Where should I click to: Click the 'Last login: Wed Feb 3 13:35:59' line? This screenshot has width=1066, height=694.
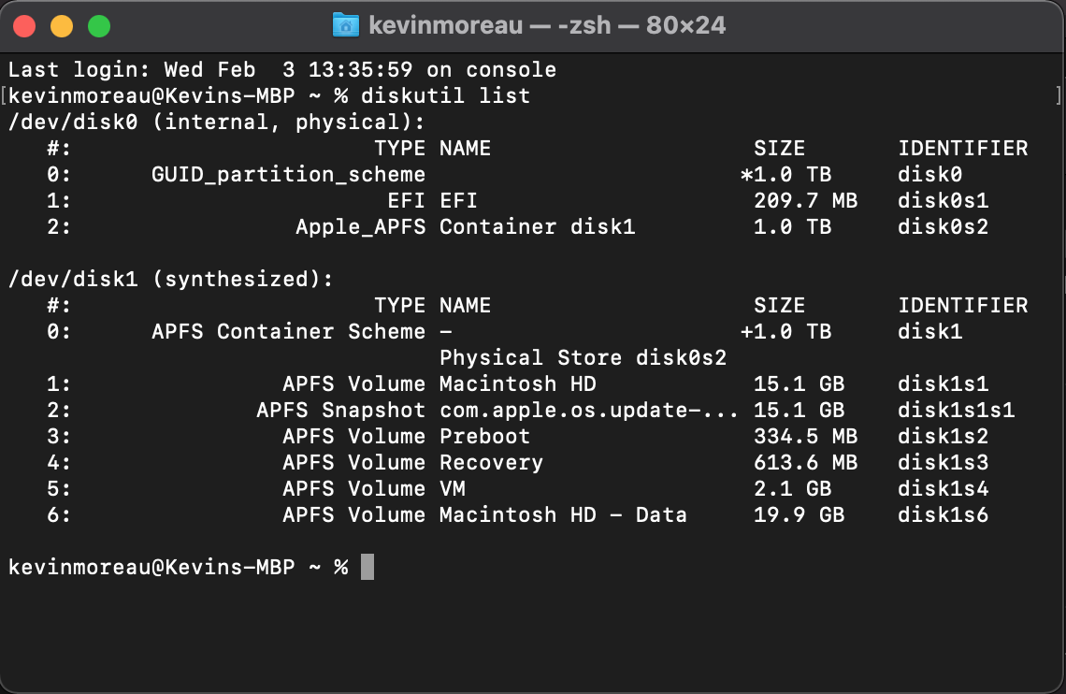pos(282,69)
